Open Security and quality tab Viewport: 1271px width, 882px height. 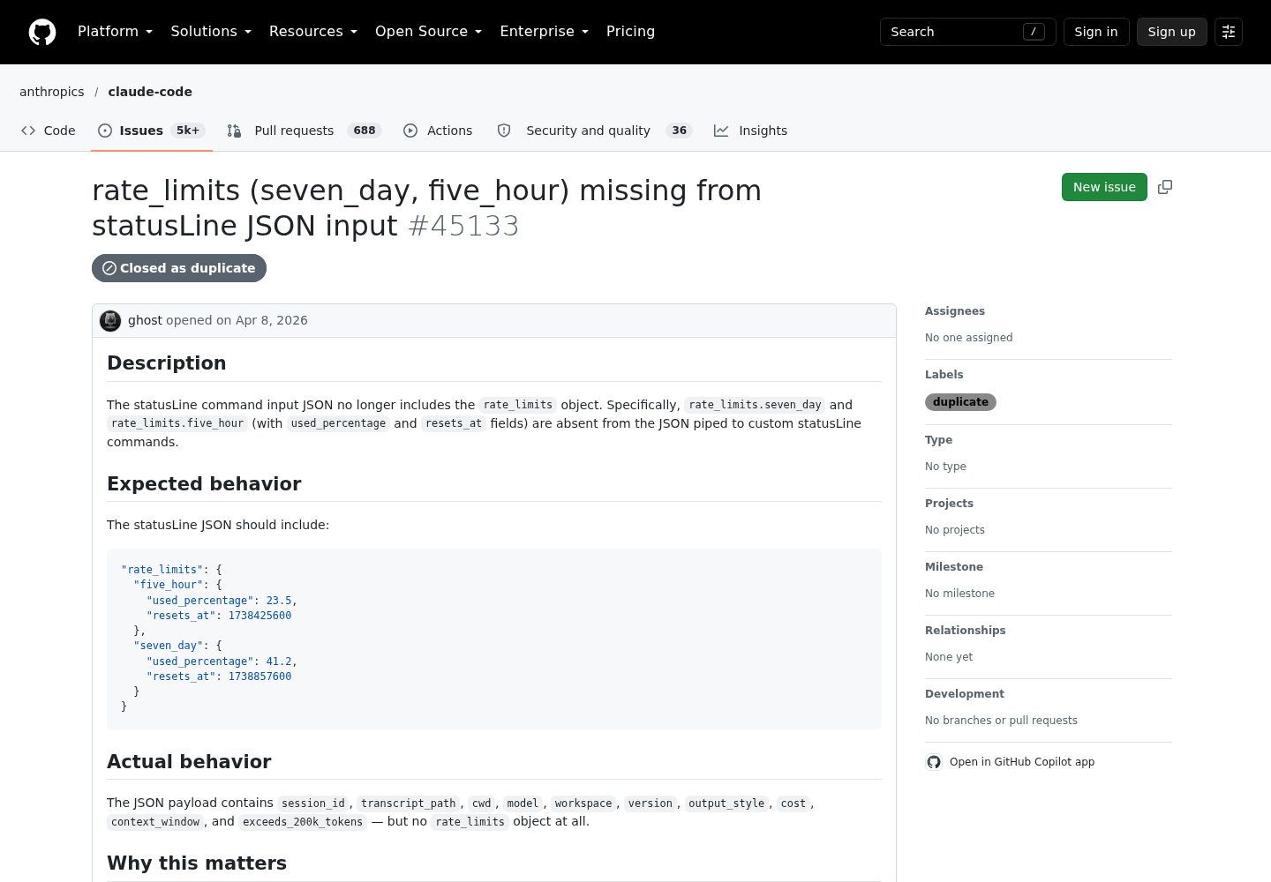tap(595, 131)
